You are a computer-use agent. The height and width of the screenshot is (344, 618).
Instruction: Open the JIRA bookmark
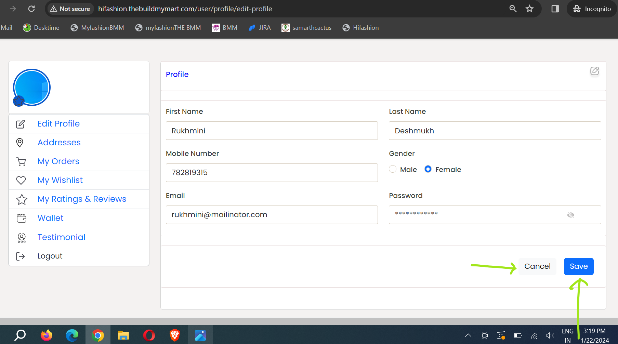260,28
